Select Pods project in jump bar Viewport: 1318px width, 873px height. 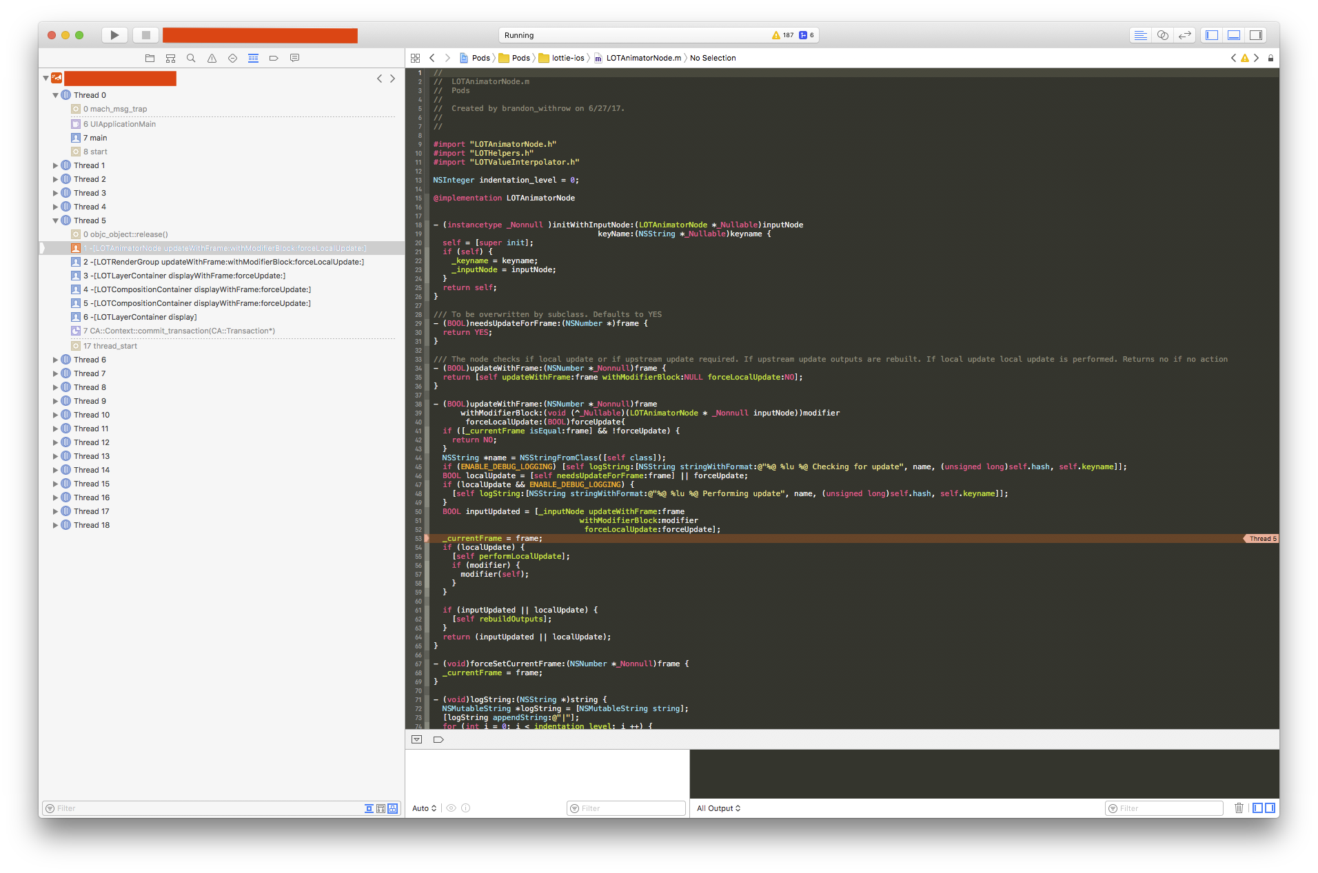(475, 59)
